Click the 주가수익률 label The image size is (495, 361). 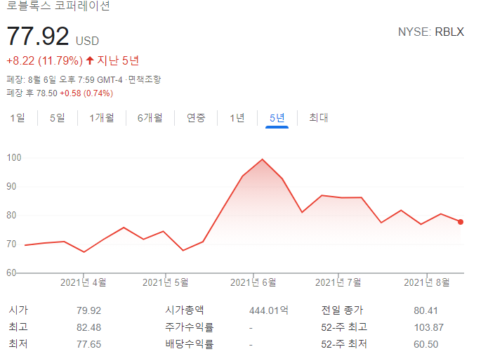[x=190, y=327]
